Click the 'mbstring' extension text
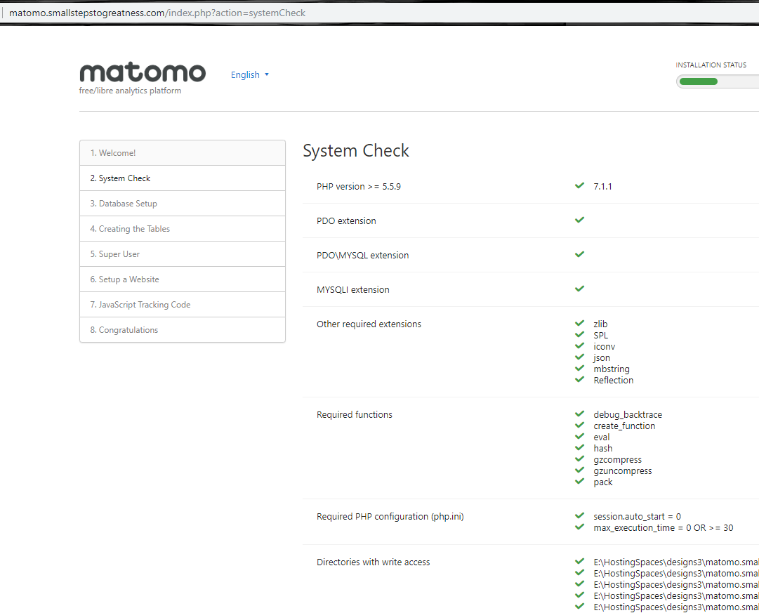The image size is (759, 613). click(x=612, y=369)
